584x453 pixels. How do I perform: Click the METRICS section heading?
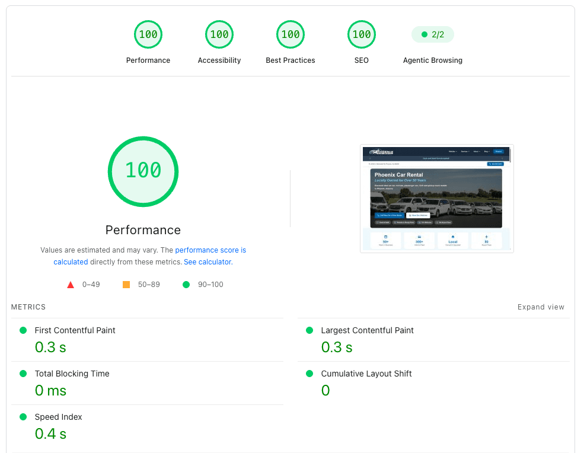(28, 307)
